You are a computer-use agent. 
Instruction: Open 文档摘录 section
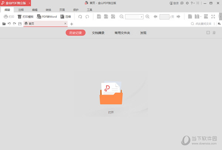point(98,33)
